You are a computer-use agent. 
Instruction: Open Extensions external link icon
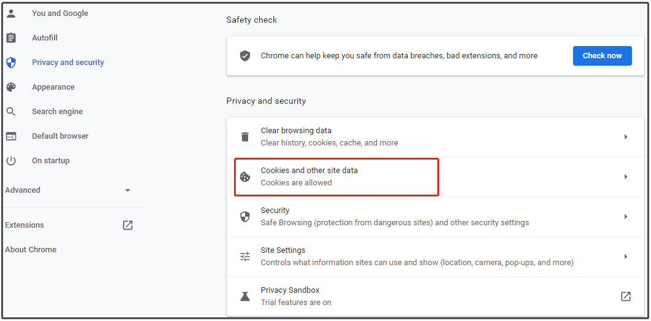click(128, 225)
